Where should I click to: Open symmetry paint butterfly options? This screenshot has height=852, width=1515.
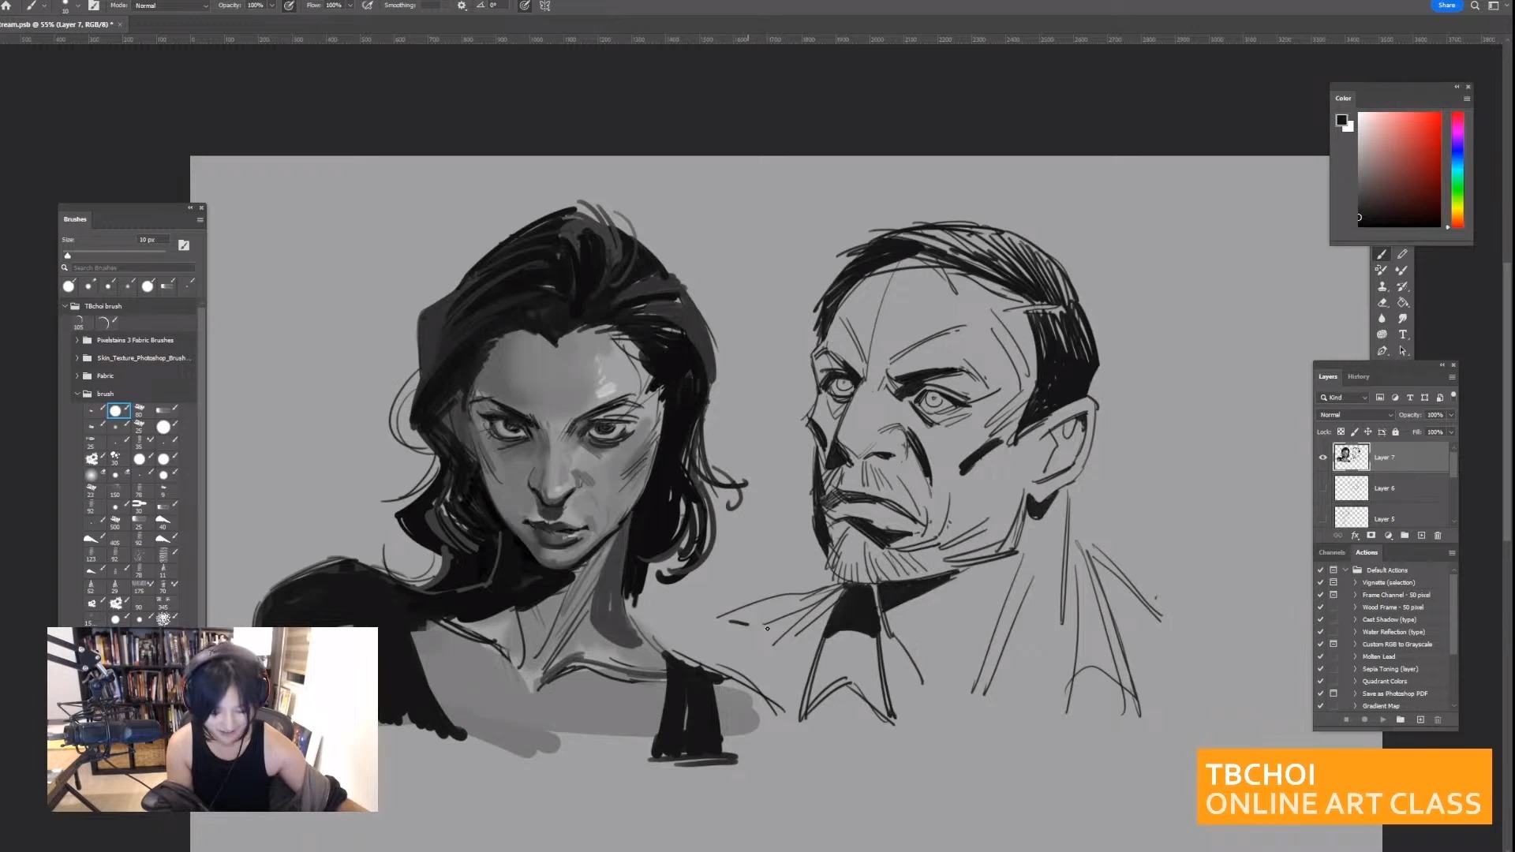pos(544,6)
